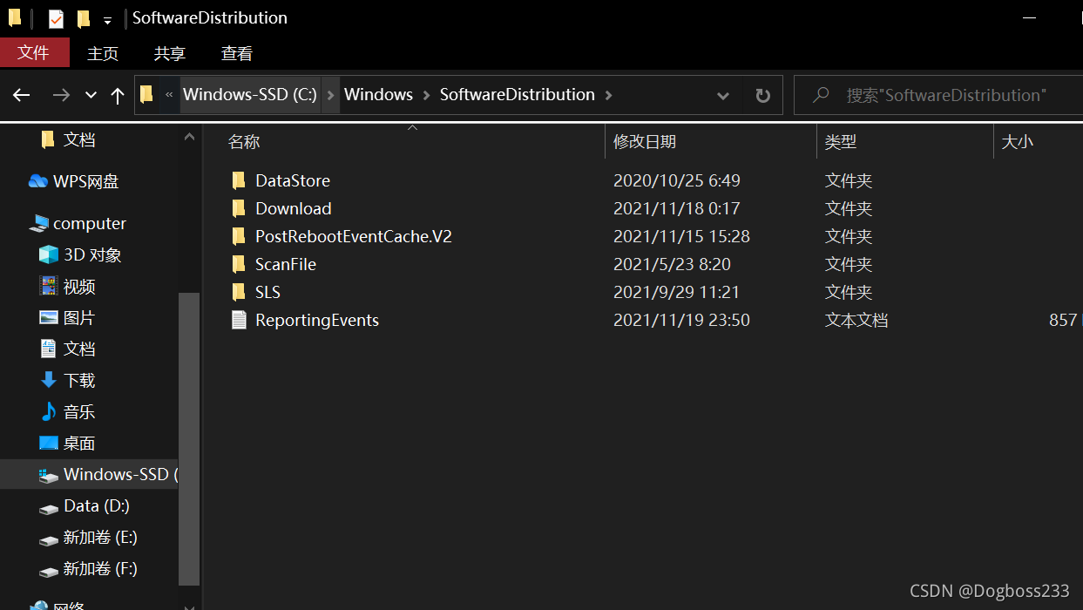This screenshot has height=610, width=1083.
Task: Click the navigation pane scroll-up arrow
Action: pyautogui.click(x=189, y=137)
